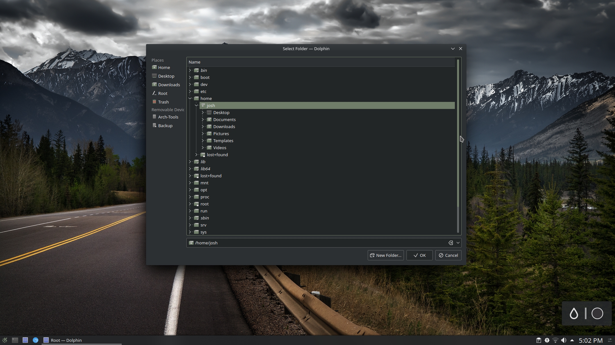Viewport: 615px width, 345px height.
Task: Cancel the Select Folder dialog
Action: point(448,255)
